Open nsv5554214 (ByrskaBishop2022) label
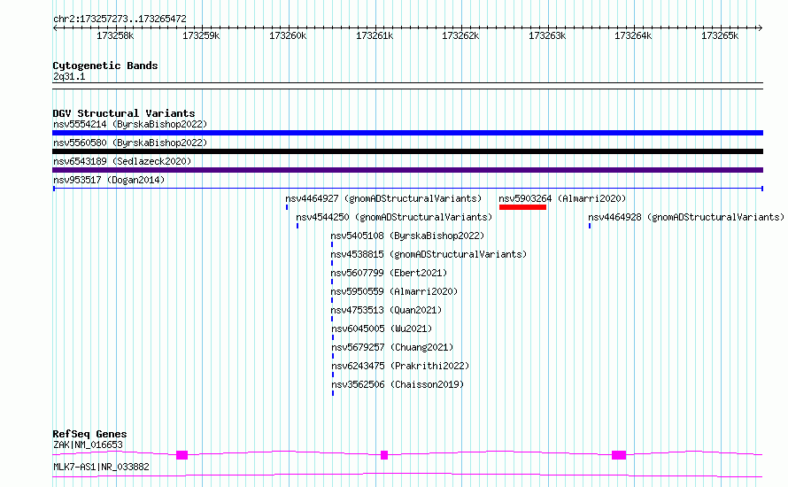This screenshot has height=487, width=788. point(130,124)
